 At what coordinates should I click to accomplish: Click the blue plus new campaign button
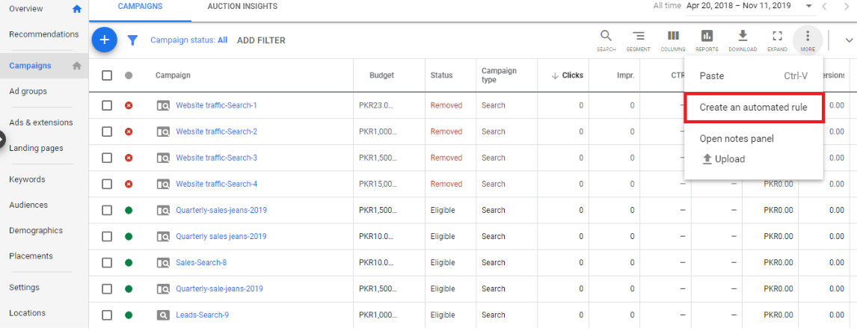(105, 40)
